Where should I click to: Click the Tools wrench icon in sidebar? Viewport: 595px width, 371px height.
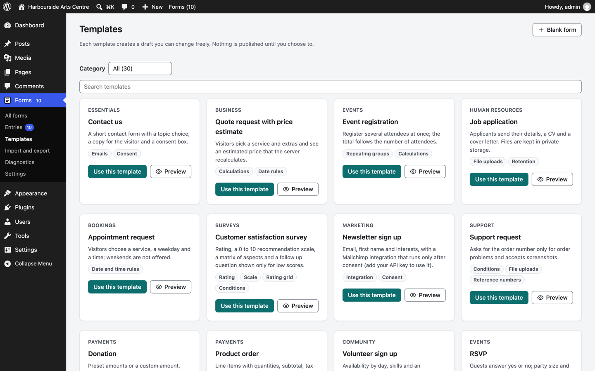point(7,236)
